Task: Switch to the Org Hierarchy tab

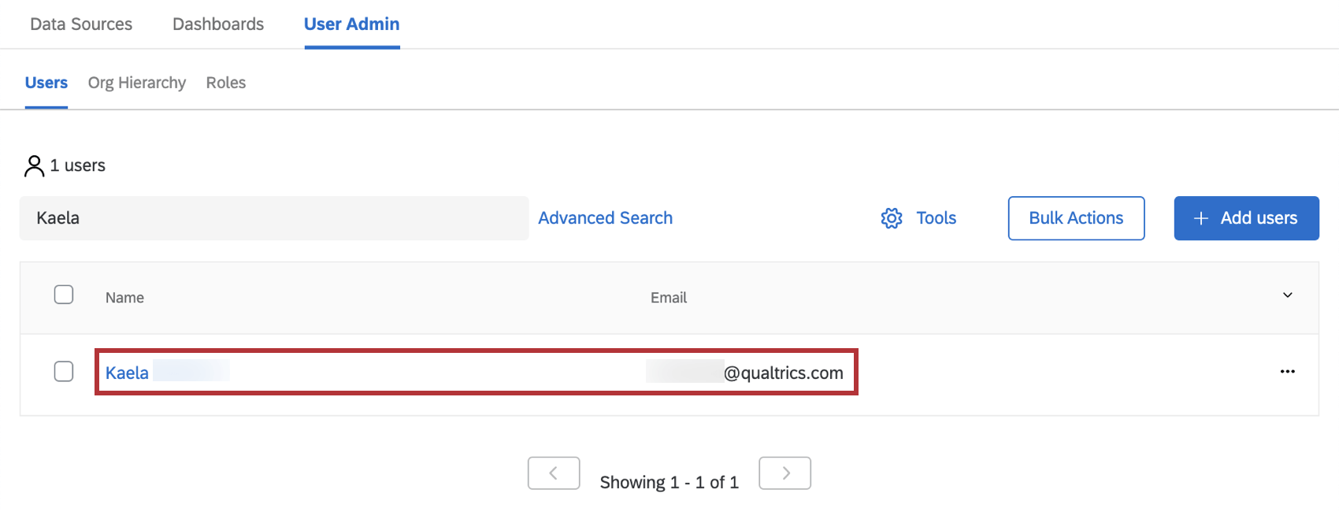Action: click(136, 83)
